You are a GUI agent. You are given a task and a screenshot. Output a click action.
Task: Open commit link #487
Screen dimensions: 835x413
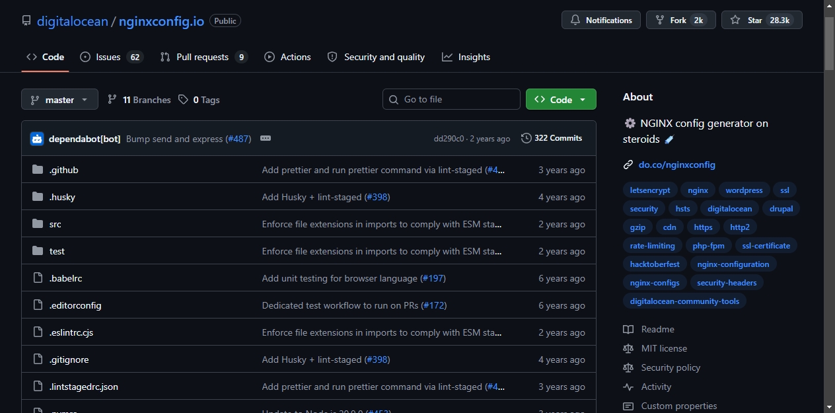click(x=238, y=139)
